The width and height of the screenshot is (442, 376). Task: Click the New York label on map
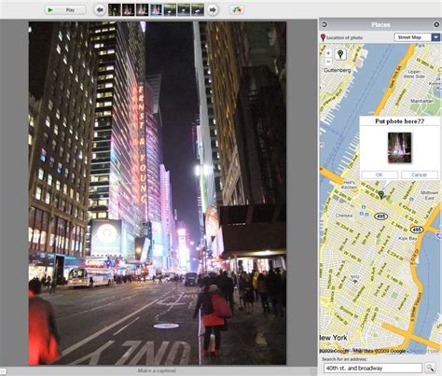coord(333,338)
